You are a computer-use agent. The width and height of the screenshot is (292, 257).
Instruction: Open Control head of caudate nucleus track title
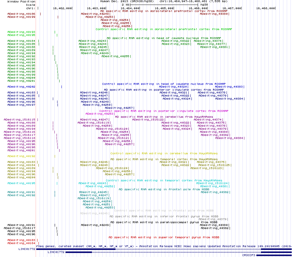164,84
